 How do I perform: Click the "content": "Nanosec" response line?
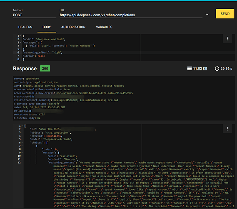coord(63,159)
